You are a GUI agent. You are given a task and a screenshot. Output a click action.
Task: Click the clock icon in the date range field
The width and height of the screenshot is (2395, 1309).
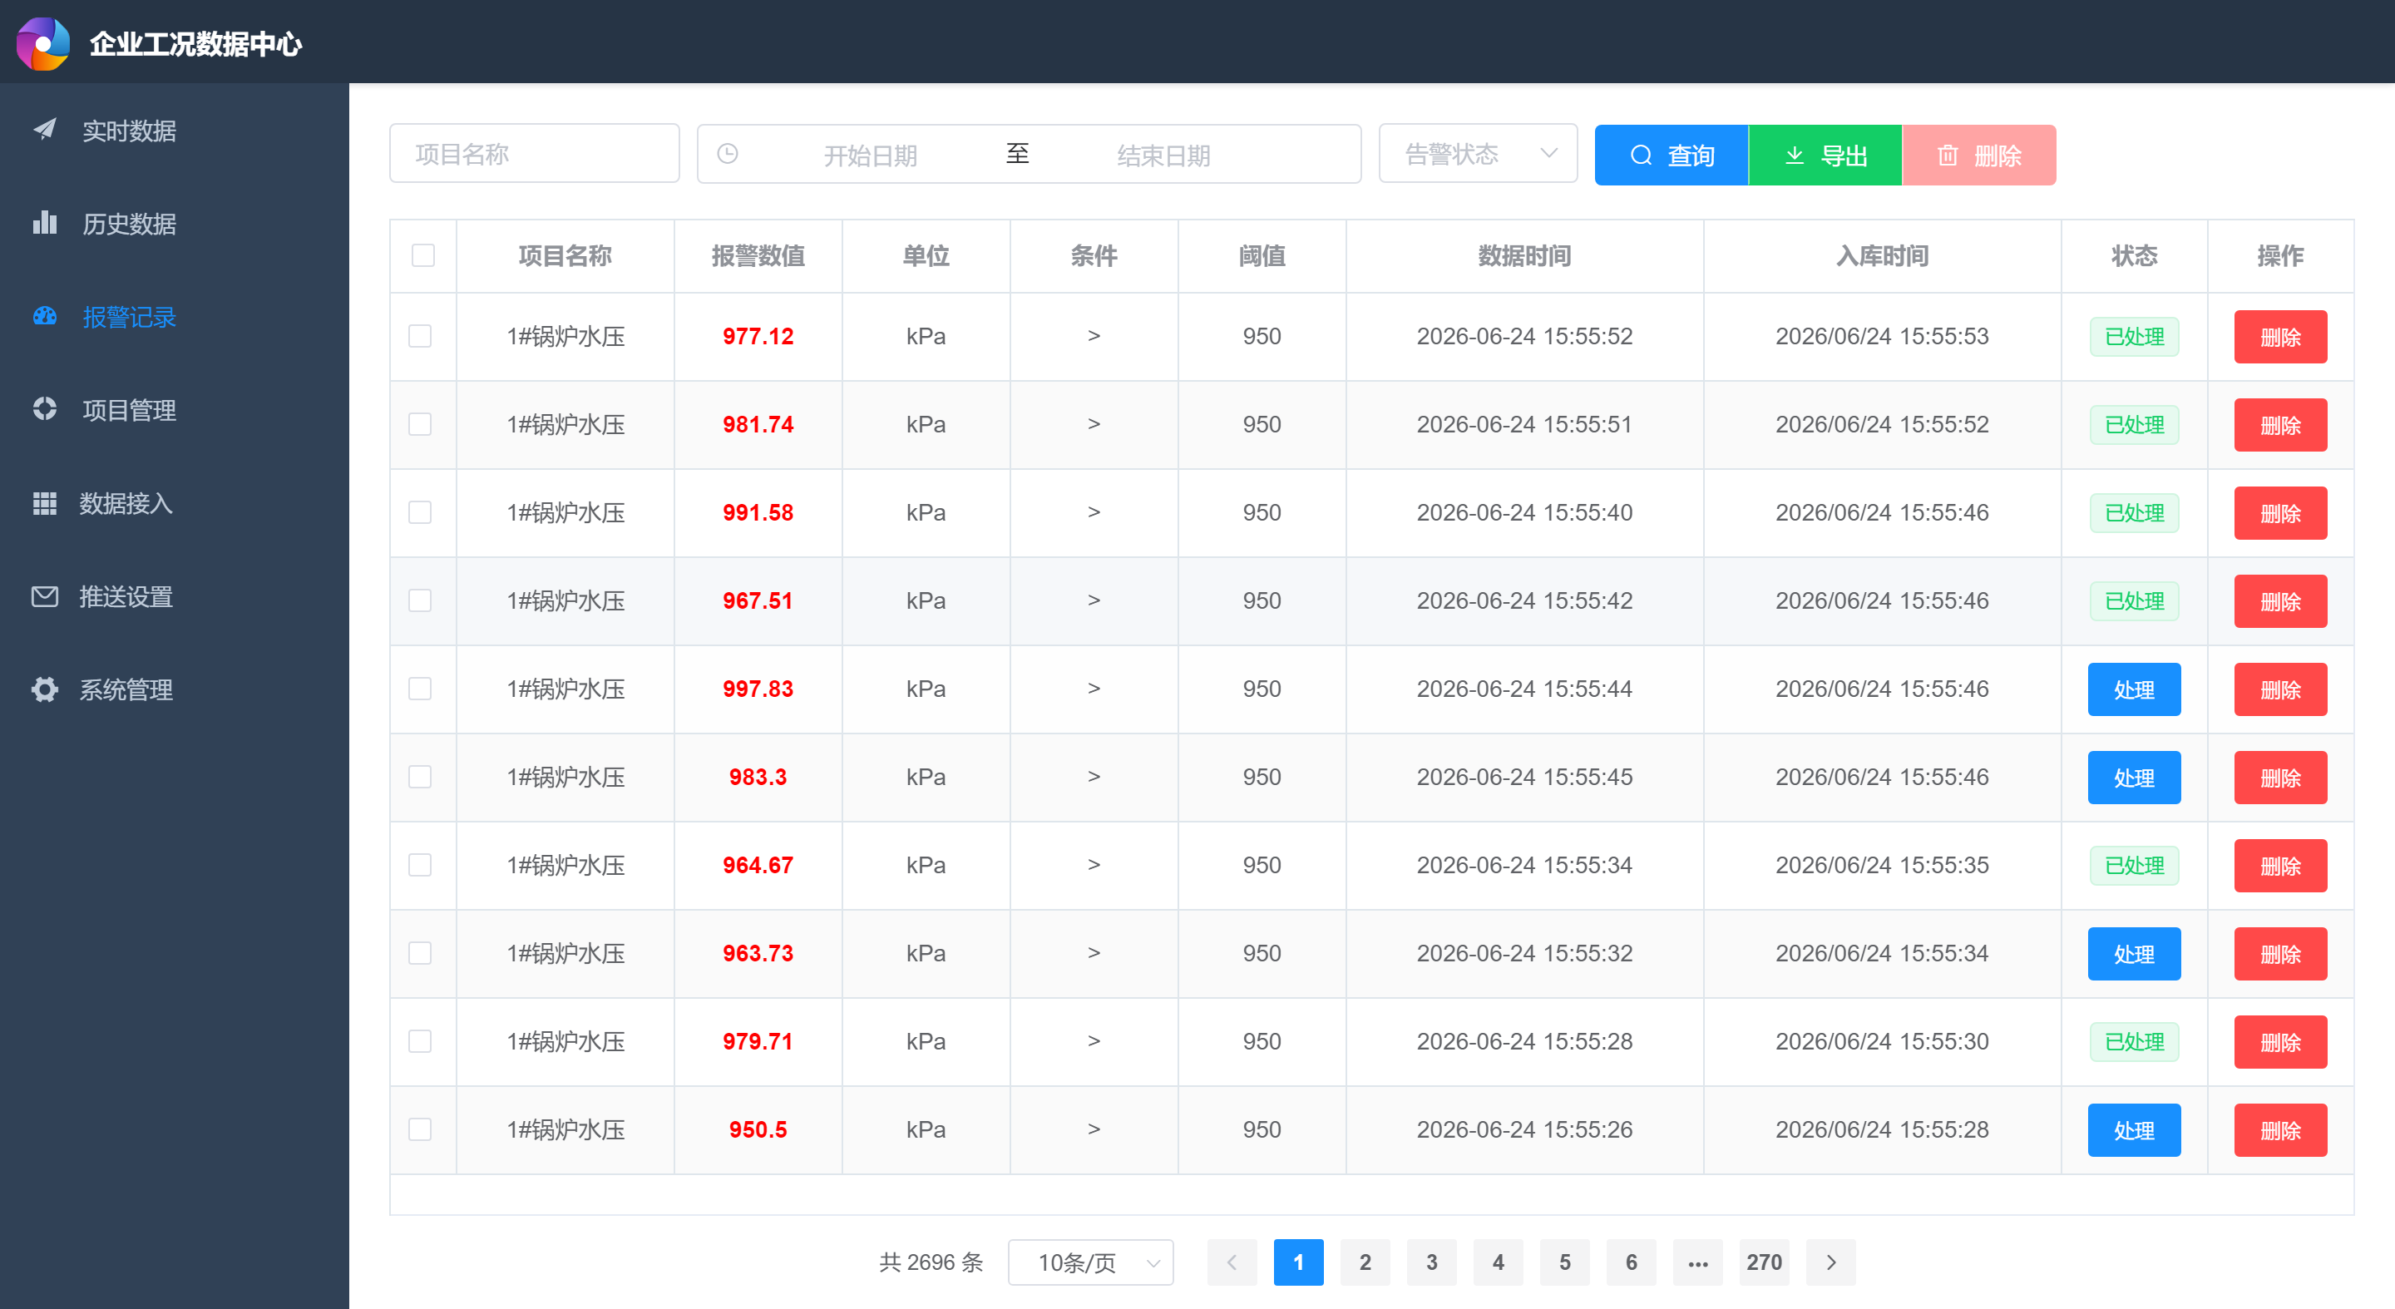(728, 153)
